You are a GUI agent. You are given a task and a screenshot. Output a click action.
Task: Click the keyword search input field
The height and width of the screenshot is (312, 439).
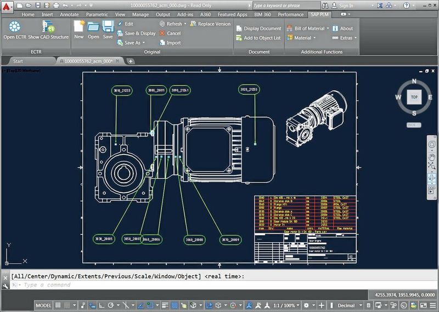tap(286, 5)
